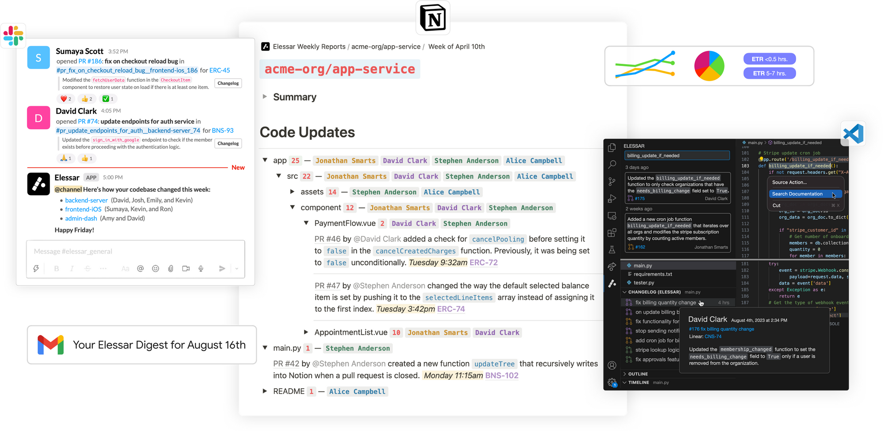The width and height of the screenshot is (885, 433).
Task: Click the 'ETR <0.5 hrs.' pill
Action: (x=770, y=59)
